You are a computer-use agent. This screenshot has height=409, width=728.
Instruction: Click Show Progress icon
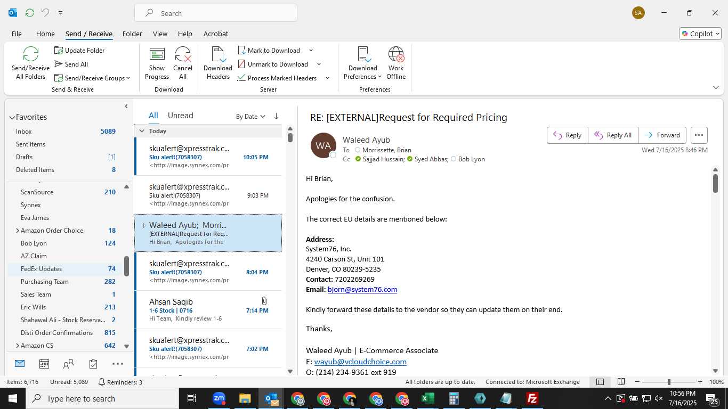tap(157, 63)
